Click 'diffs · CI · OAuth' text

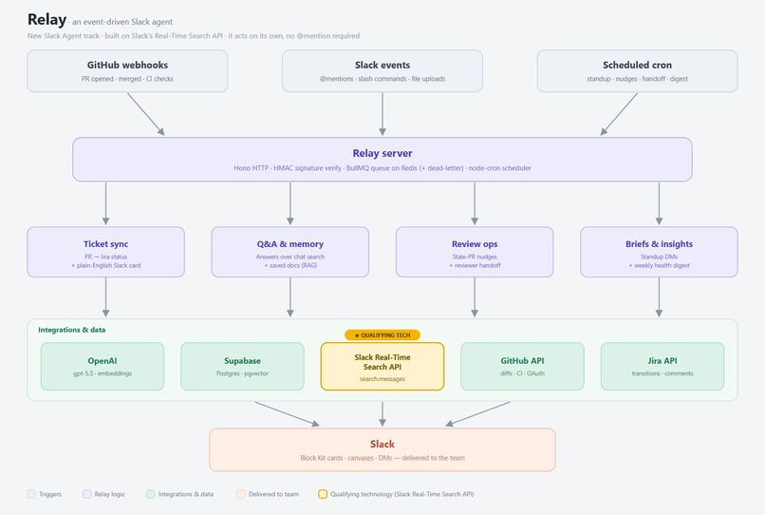click(x=523, y=373)
